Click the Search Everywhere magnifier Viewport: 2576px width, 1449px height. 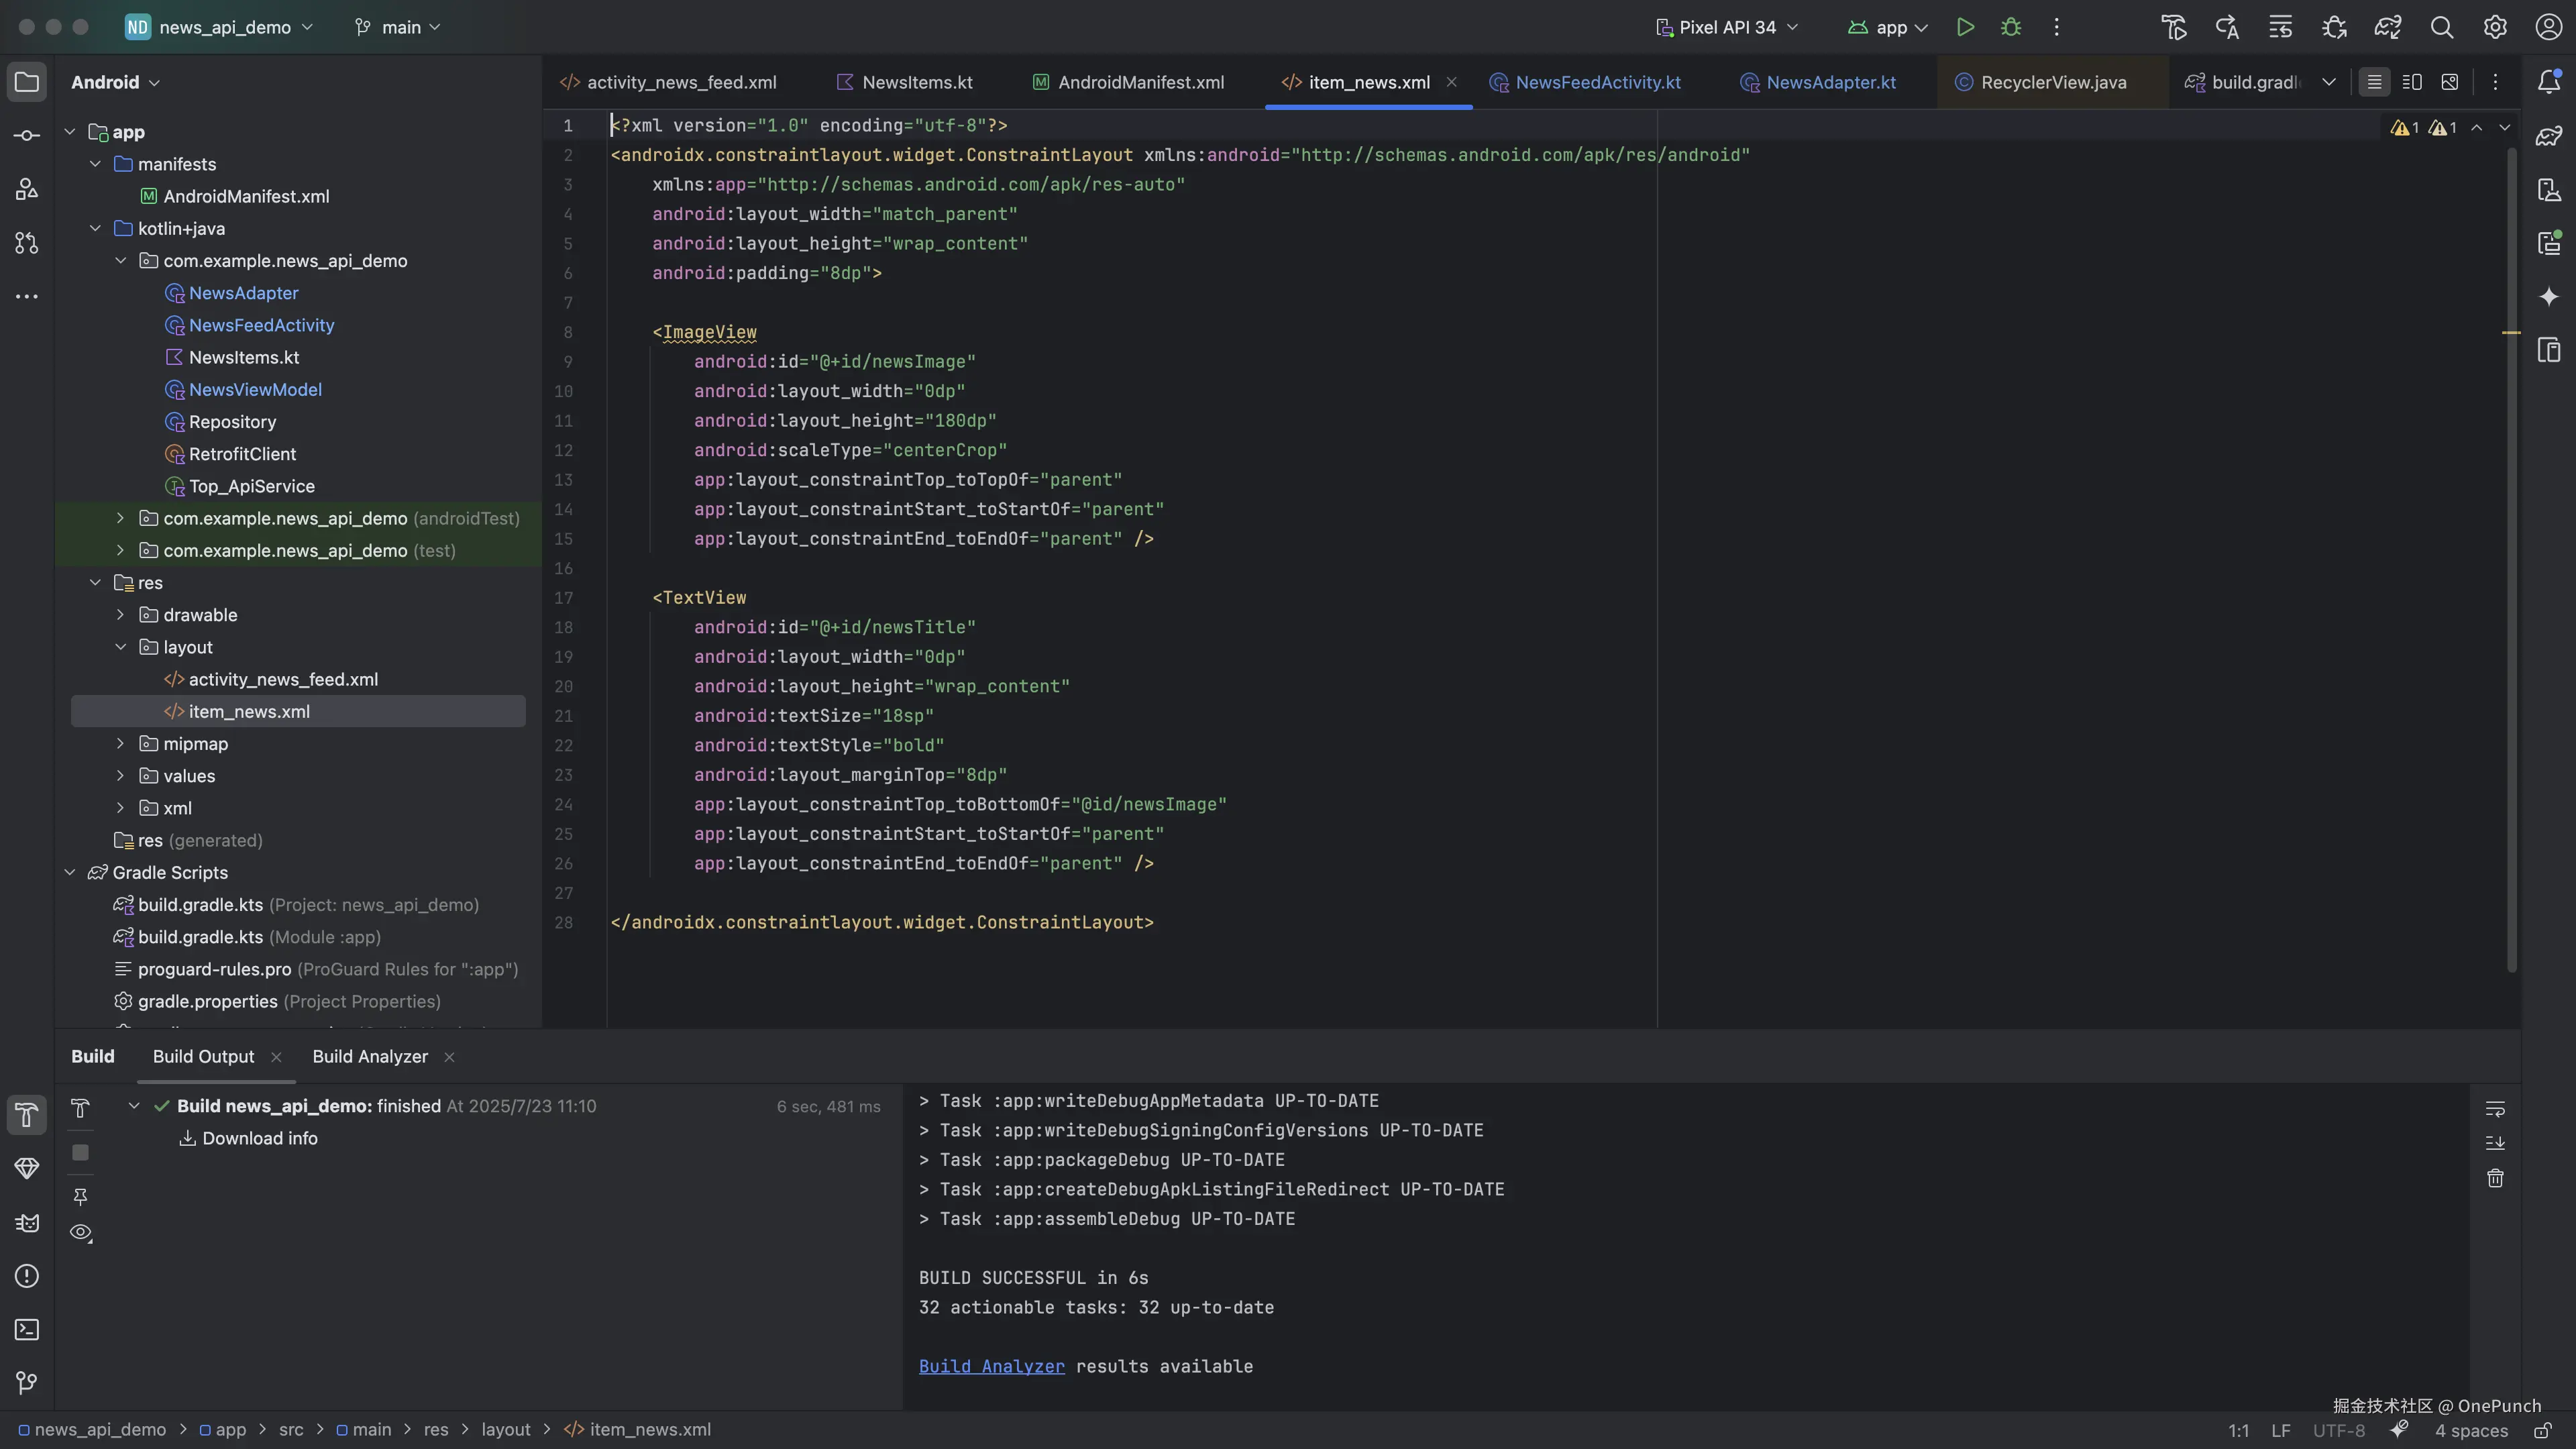pos(2441,27)
